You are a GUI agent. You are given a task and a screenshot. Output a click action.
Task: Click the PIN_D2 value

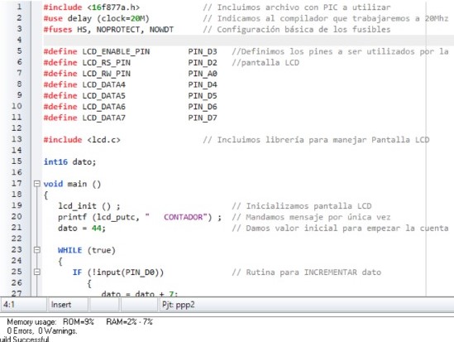pos(203,63)
